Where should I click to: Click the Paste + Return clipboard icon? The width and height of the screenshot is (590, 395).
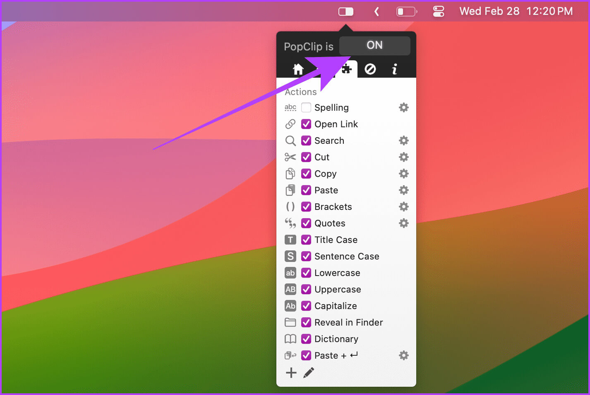[290, 355]
